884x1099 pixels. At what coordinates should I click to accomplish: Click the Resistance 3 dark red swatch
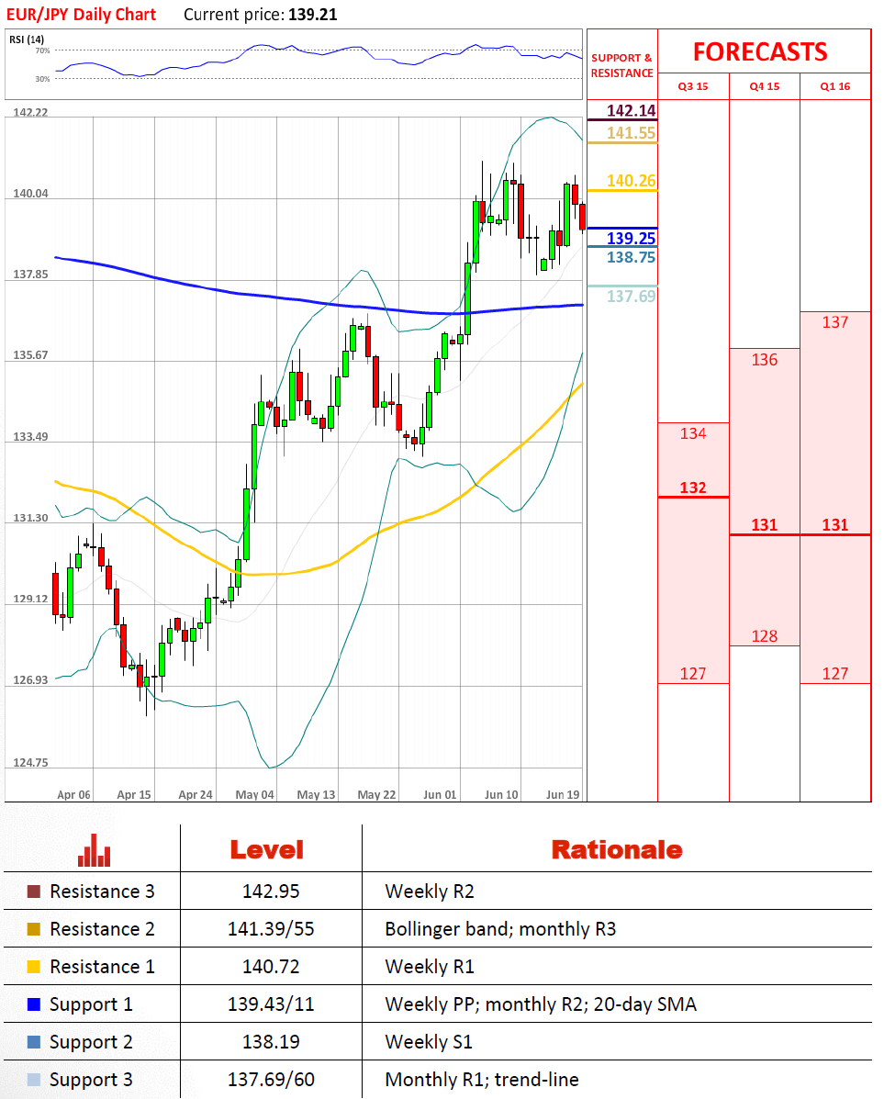click(x=34, y=892)
